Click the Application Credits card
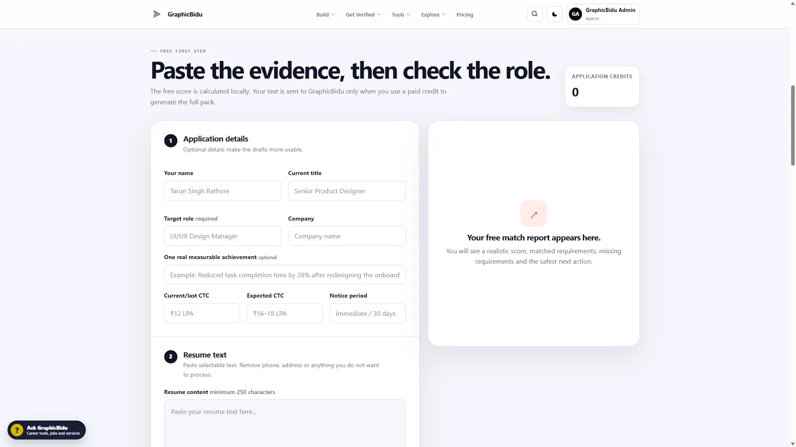Image resolution: width=796 pixels, height=447 pixels. (602, 86)
